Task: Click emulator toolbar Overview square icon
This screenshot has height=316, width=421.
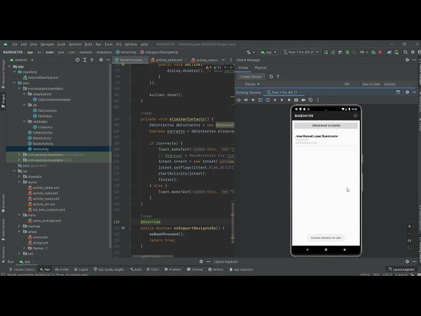Action: click(x=289, y=99)
